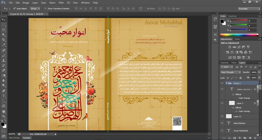Select the Move tool in the toolbox
Viewport: 262px width, 140px height.
pyautogui.click(x=3, y=20)
